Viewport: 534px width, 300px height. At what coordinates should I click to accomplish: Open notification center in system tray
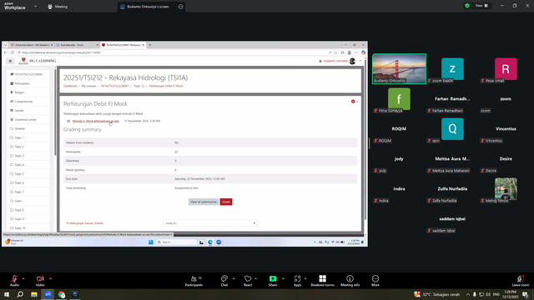(525, 294)
